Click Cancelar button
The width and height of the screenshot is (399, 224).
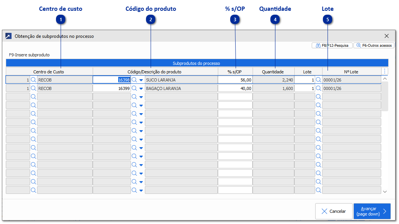(x=334, y=211)
